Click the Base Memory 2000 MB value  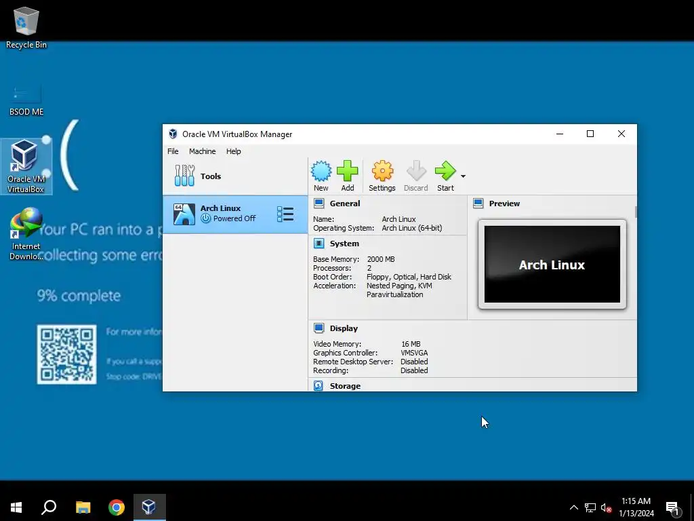tap(381, 259)
